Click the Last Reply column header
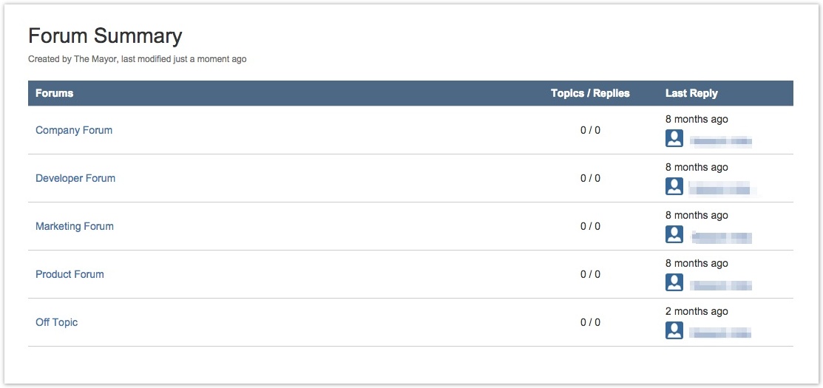The image size is (823, 388). click(692, 93)
